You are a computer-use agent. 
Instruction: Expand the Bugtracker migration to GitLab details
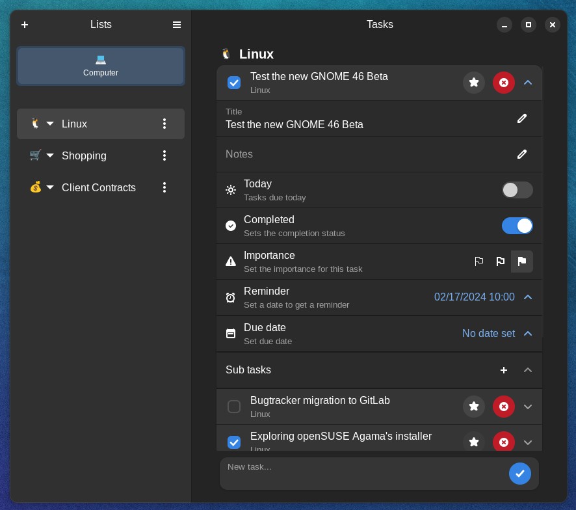click(x=528, y=407)
